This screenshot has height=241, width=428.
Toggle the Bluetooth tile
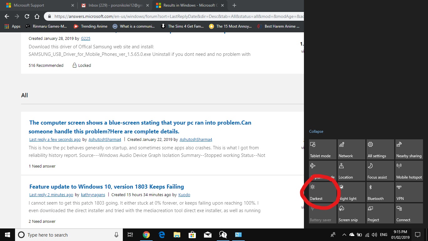[380, 192]
